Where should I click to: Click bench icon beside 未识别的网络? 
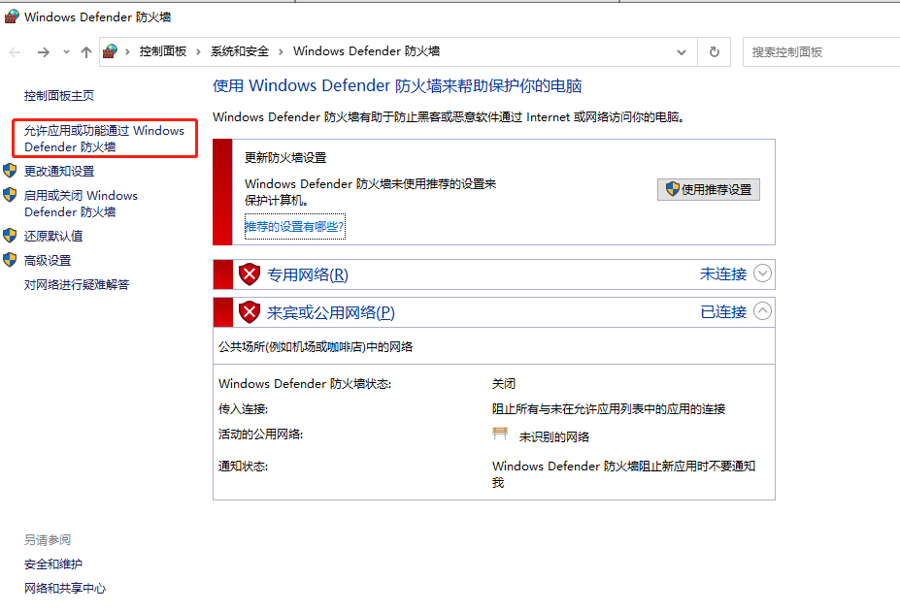(500, 435)
